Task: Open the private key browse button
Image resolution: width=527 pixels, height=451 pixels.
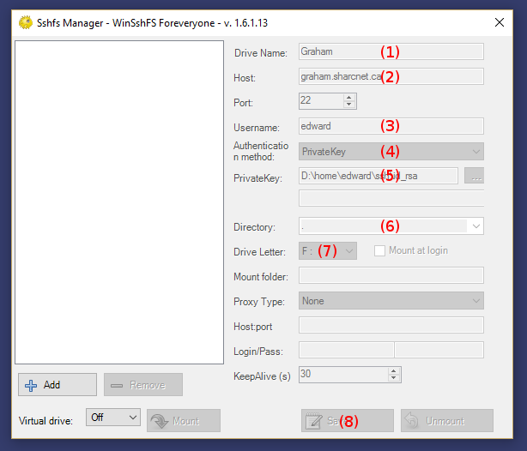Action: pos(474,176)
